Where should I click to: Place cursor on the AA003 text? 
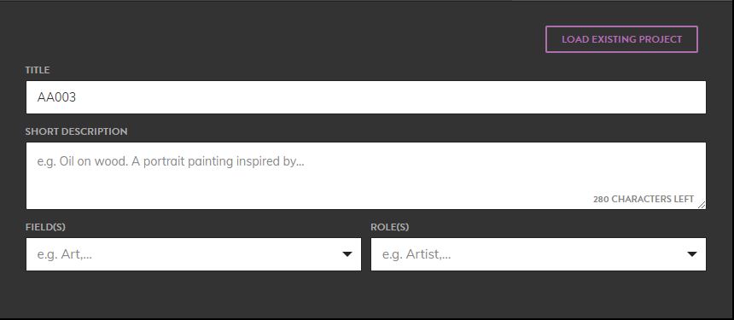pos(56,97)
